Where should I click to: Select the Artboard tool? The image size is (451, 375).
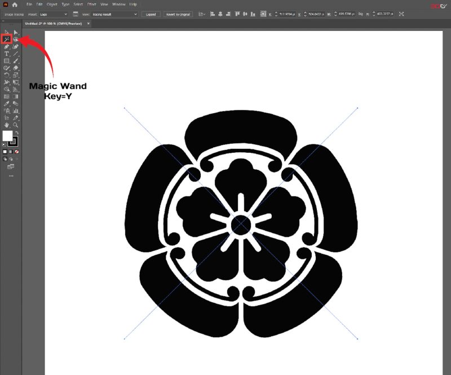tap(6, 118)
